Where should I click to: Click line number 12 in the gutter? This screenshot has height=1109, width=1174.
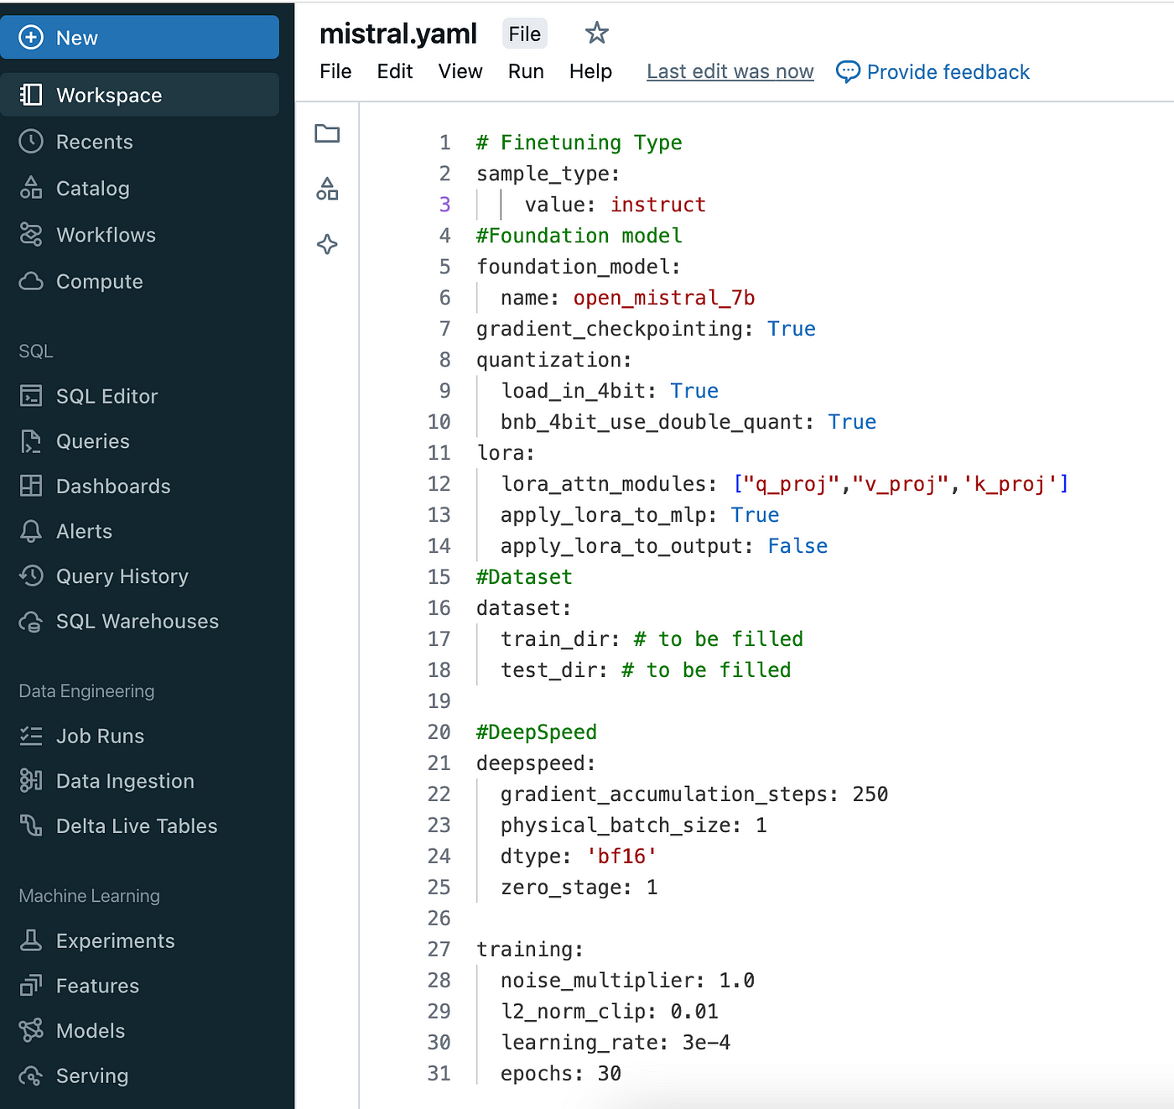(x=439, y=484)
